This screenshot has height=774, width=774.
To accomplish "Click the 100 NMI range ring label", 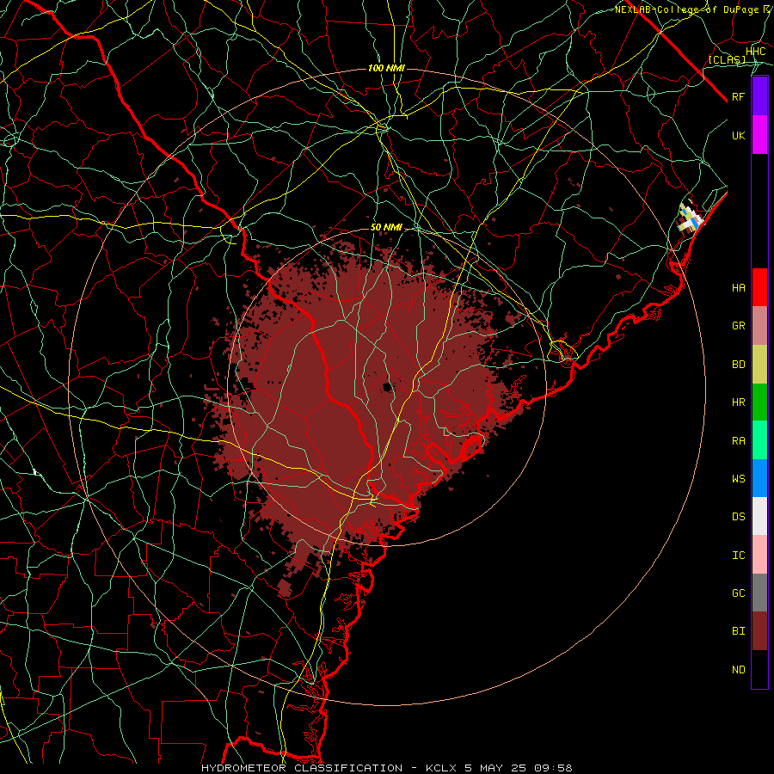I will pos(386,68).
